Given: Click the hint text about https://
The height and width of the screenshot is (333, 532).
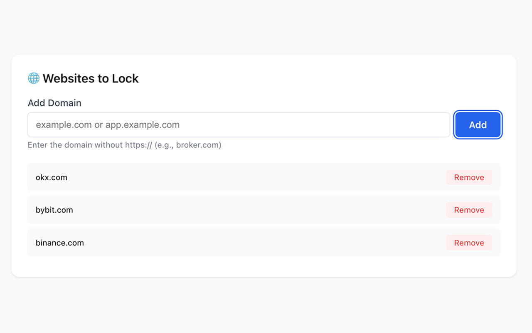Looking at the screenshot, I should [124, 145].
